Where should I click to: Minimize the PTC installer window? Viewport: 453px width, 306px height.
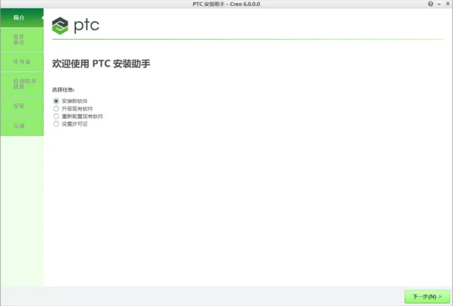click(x=439, y=4)
